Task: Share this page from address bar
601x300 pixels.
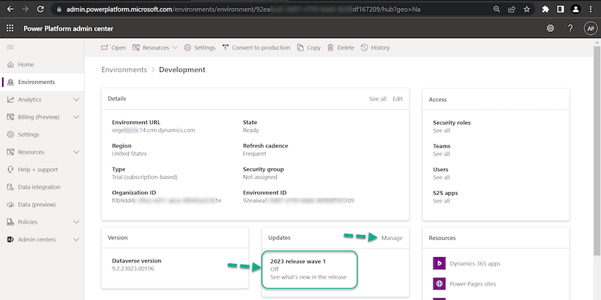Action: (x=512, y=9)
